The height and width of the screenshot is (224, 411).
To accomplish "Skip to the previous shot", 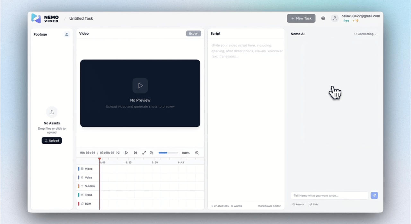I will tap(118, 153).
